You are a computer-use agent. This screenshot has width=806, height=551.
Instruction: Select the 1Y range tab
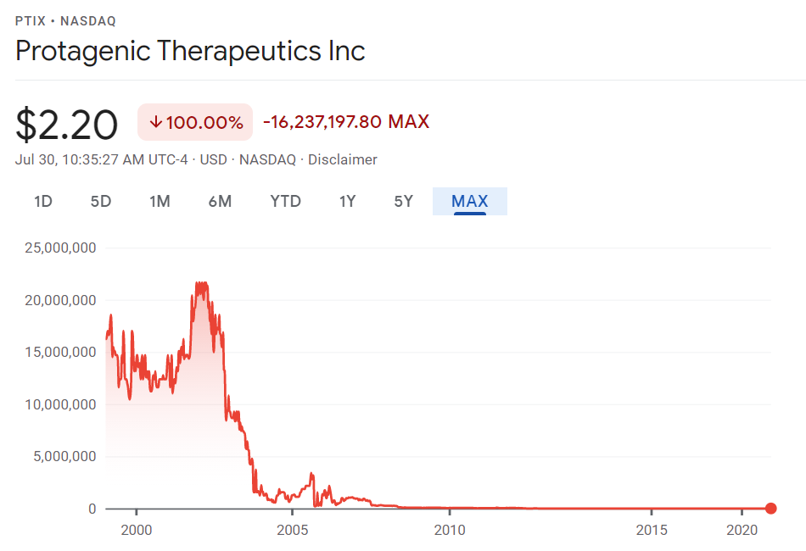click(x=347, y=201)
